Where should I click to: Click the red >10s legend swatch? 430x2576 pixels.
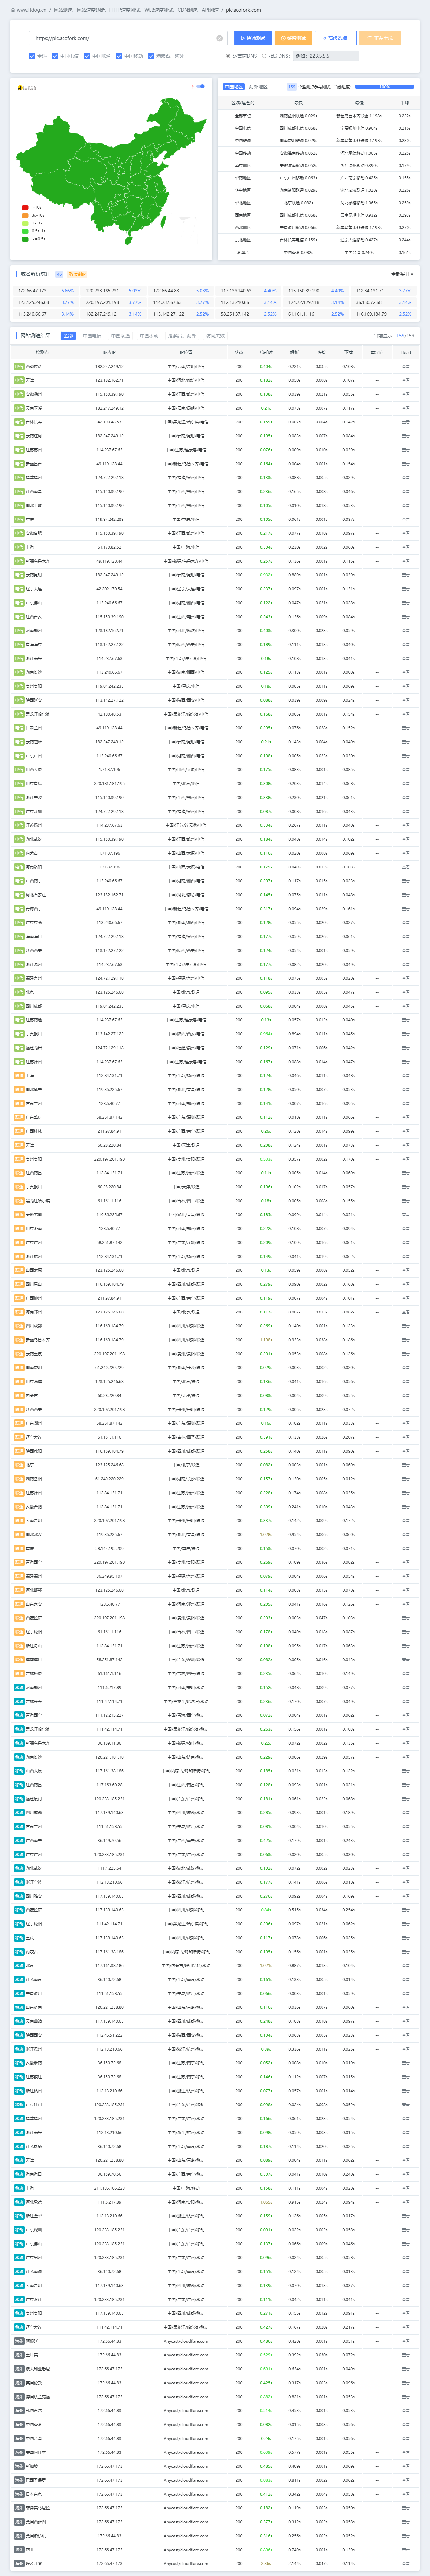tap(25, 208)
